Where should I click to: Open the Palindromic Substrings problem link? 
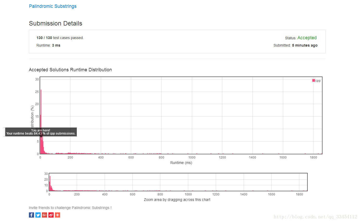point(53,6)
